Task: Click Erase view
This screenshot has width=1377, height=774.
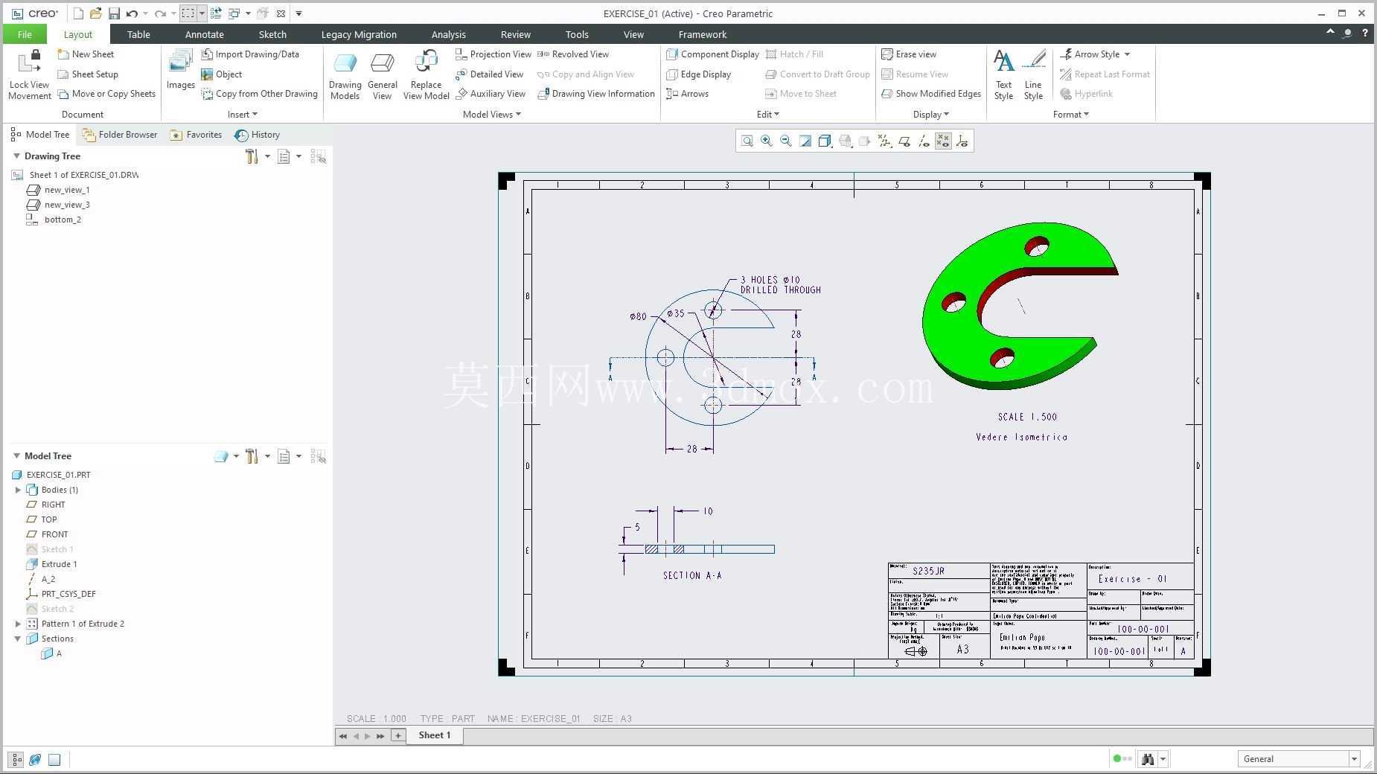Action: [909, 54]
